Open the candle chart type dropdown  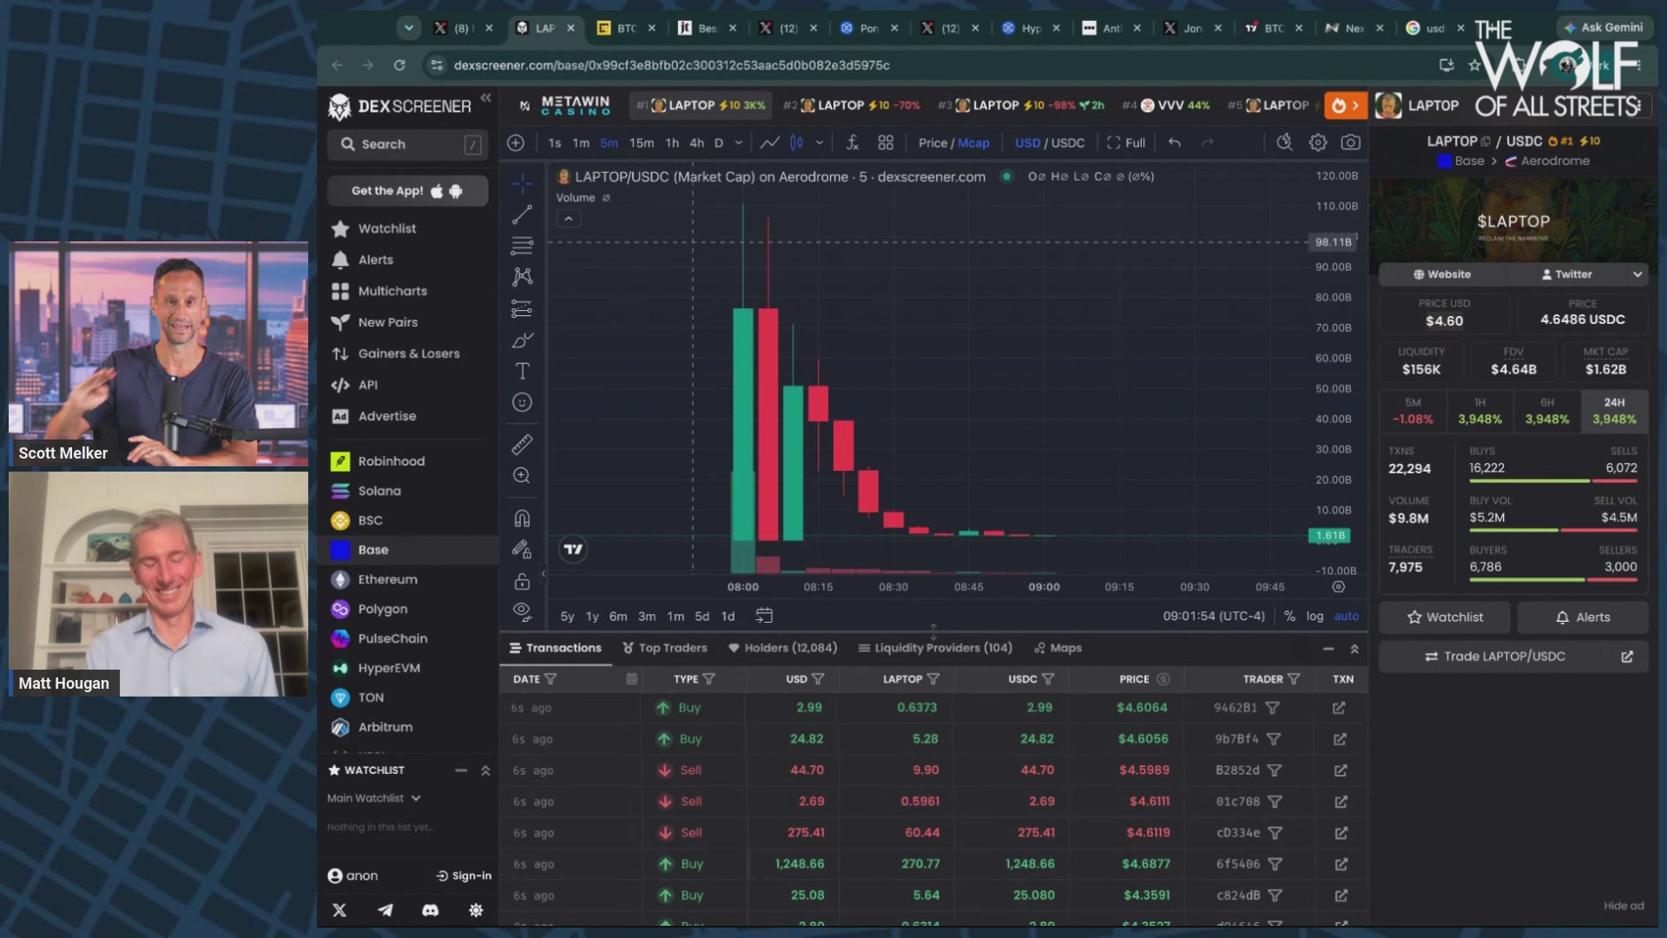[819, 143]
